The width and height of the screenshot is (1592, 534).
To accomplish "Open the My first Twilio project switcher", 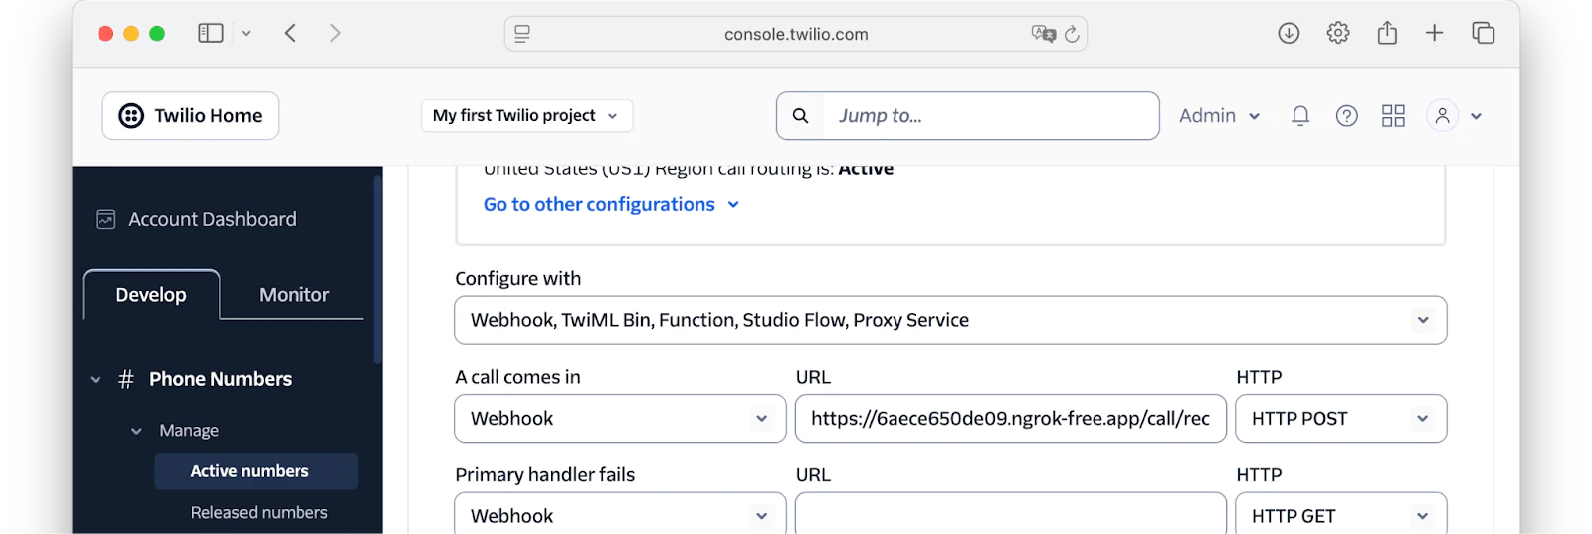I will [x=526, y=116].
